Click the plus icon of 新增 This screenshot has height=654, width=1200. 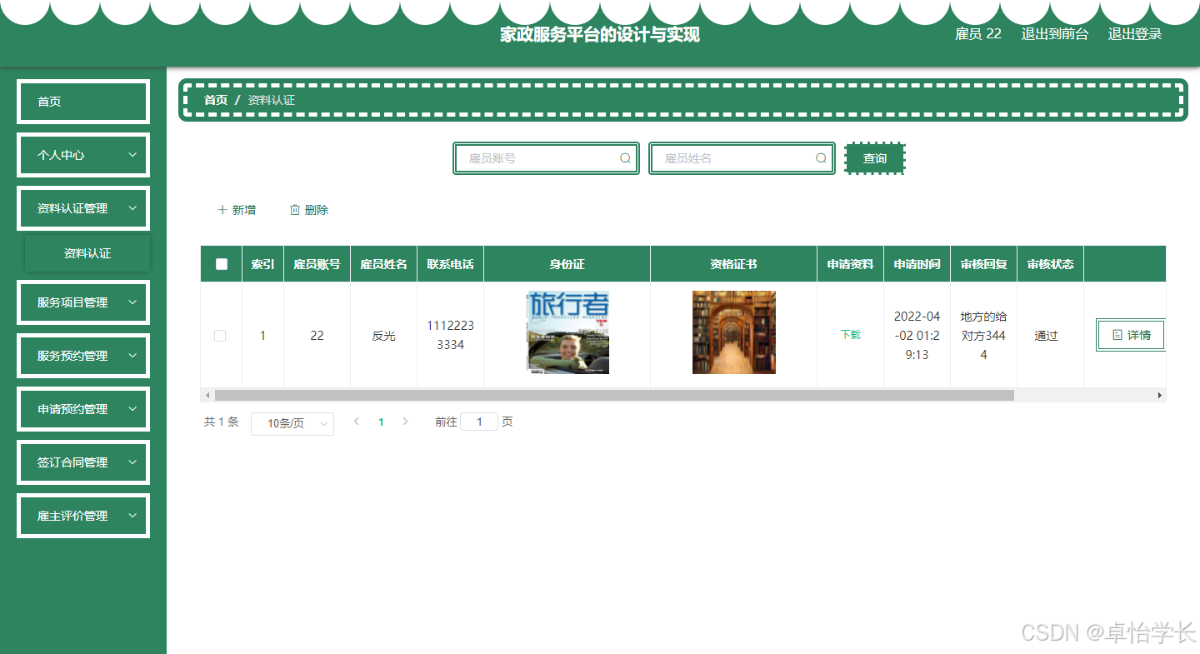click(x=222, y=210)
